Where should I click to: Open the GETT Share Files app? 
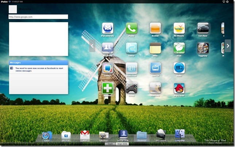tap(131, 68)
